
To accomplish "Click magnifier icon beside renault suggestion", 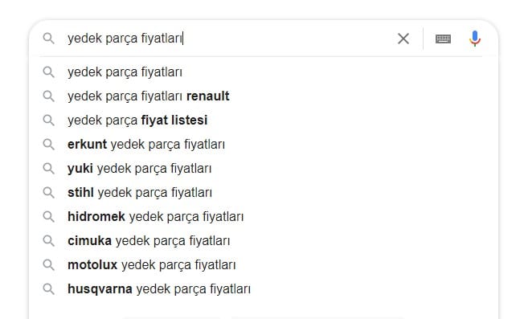I will (x=49, y=96).
